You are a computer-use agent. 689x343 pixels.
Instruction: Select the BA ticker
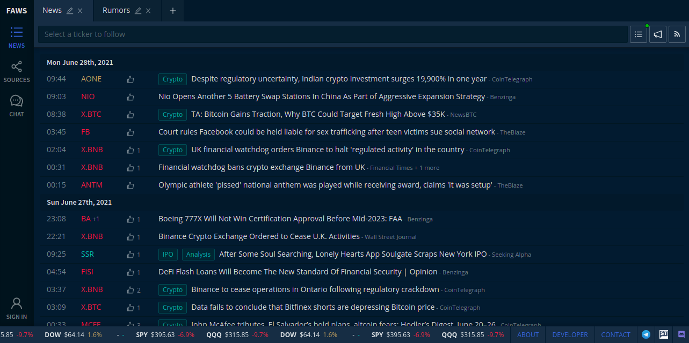tap(86, 219)
